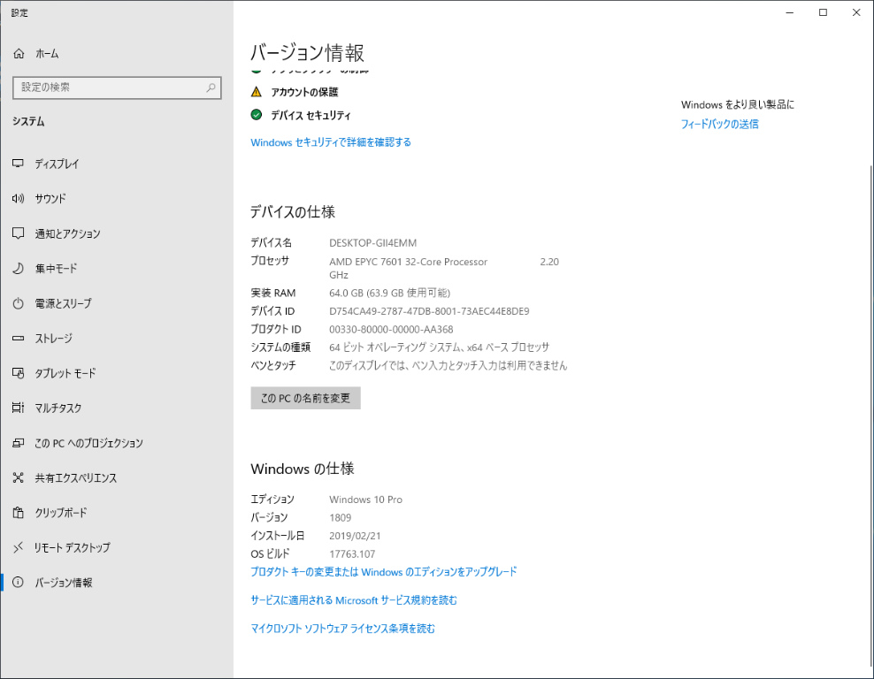Select ホーム label in sidebar
This screenshot has width=874, height=679.
pos(47,53)
